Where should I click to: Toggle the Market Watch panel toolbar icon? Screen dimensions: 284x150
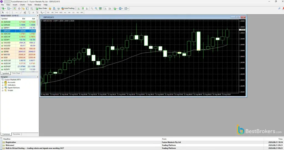point(15,9)
